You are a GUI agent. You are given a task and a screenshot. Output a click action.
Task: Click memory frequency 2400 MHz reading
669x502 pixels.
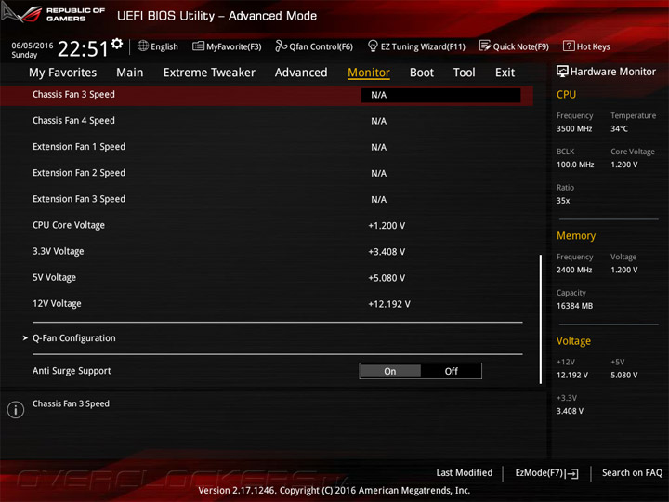tap(574, 270)
